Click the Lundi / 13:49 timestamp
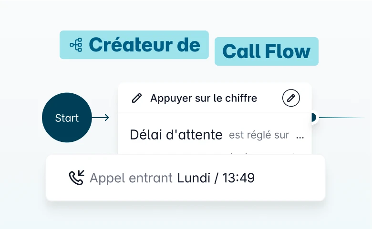372x229 pixels. pyautogui.click(x=216, y=178)
